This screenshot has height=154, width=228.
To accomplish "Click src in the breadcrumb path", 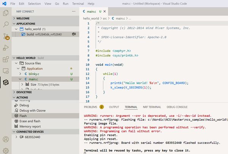I will tap(105, 19).
